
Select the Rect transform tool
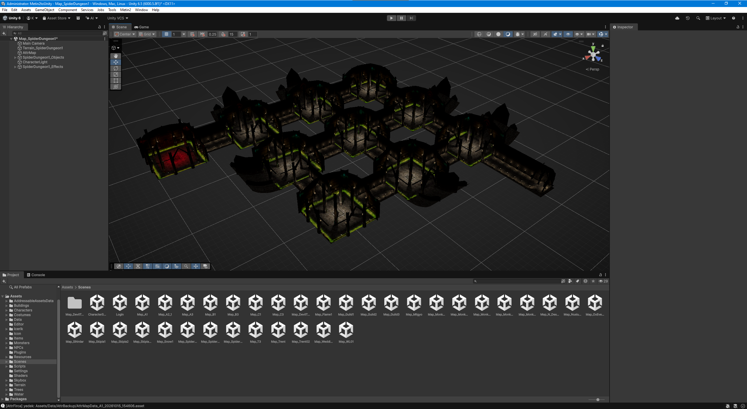pos(116,80)
